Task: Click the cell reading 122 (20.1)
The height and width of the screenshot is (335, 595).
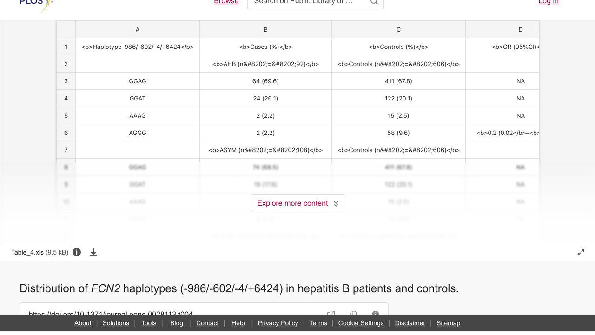Action: 398,98
